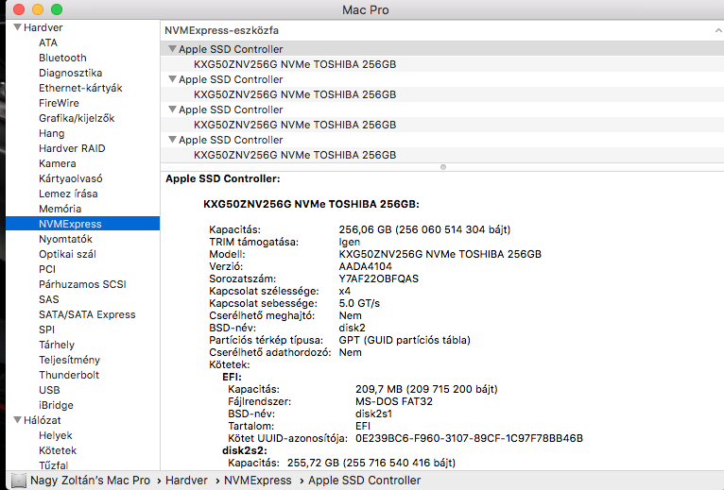Image resolution: width=724 pixels, height=490 pixels.
Task: Select Optikai szál in the sidebar
Action: point(67,254)
